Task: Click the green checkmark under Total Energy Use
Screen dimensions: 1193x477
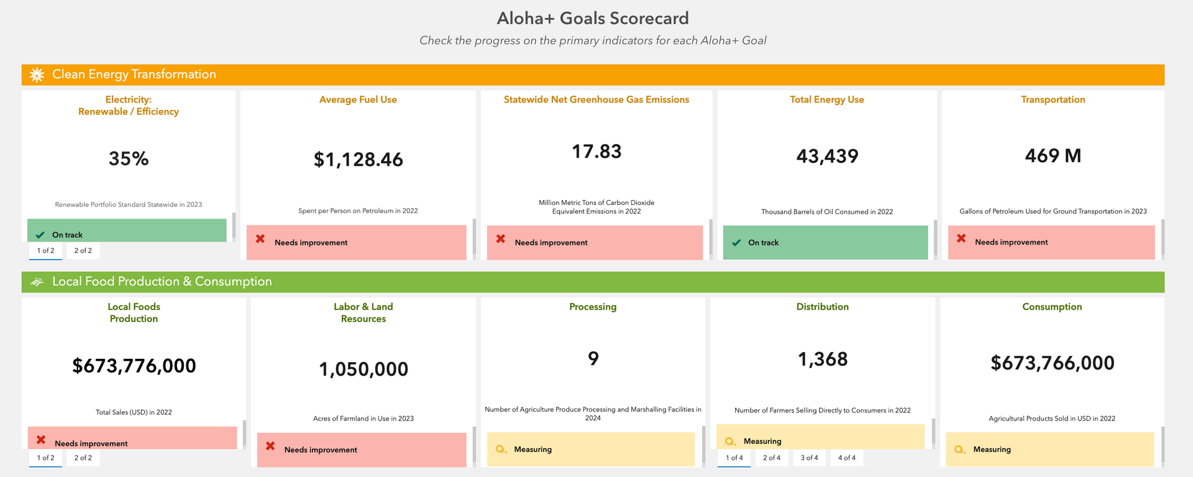Action: point(736,243)
